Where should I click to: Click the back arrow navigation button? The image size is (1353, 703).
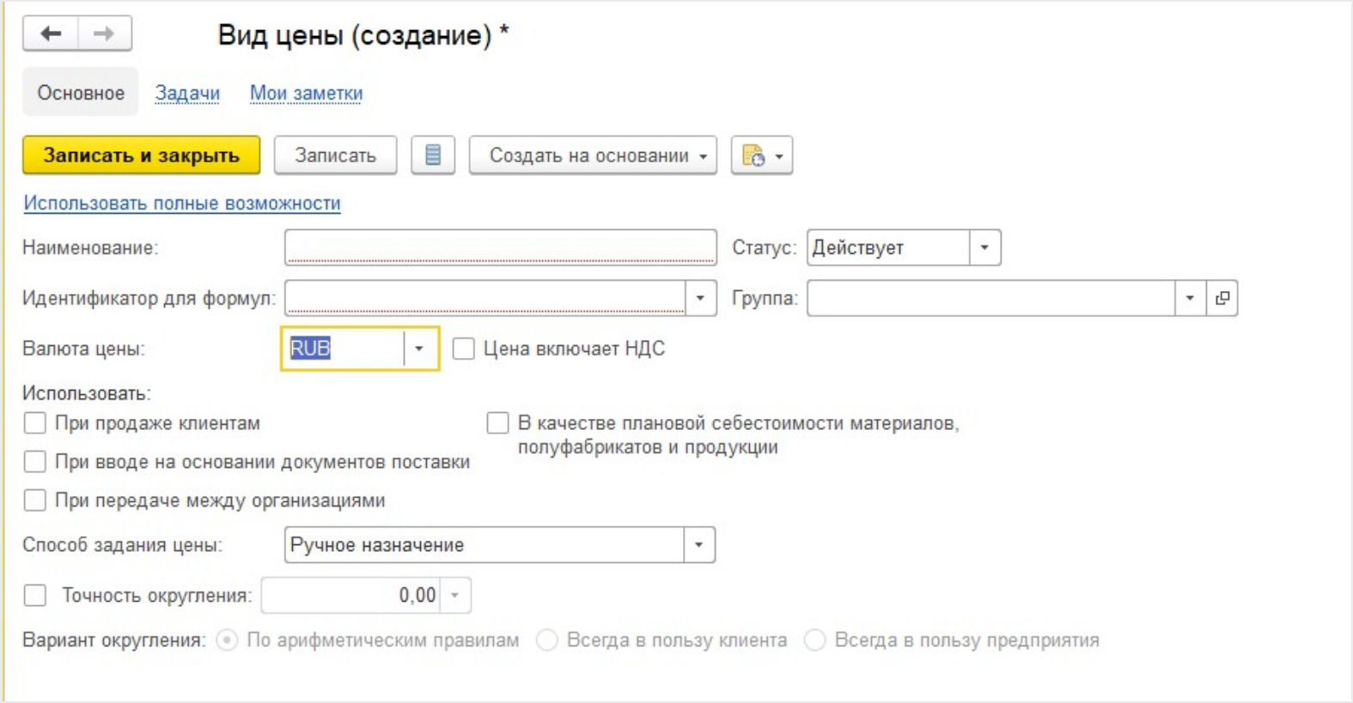point(51,34)
